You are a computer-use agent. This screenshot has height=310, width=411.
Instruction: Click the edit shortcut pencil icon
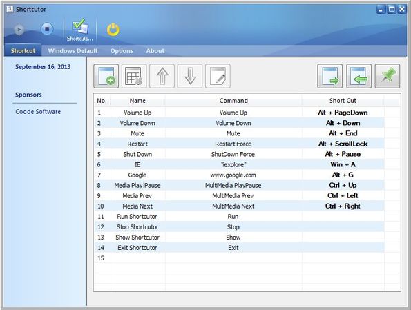[x=218, y=76]
